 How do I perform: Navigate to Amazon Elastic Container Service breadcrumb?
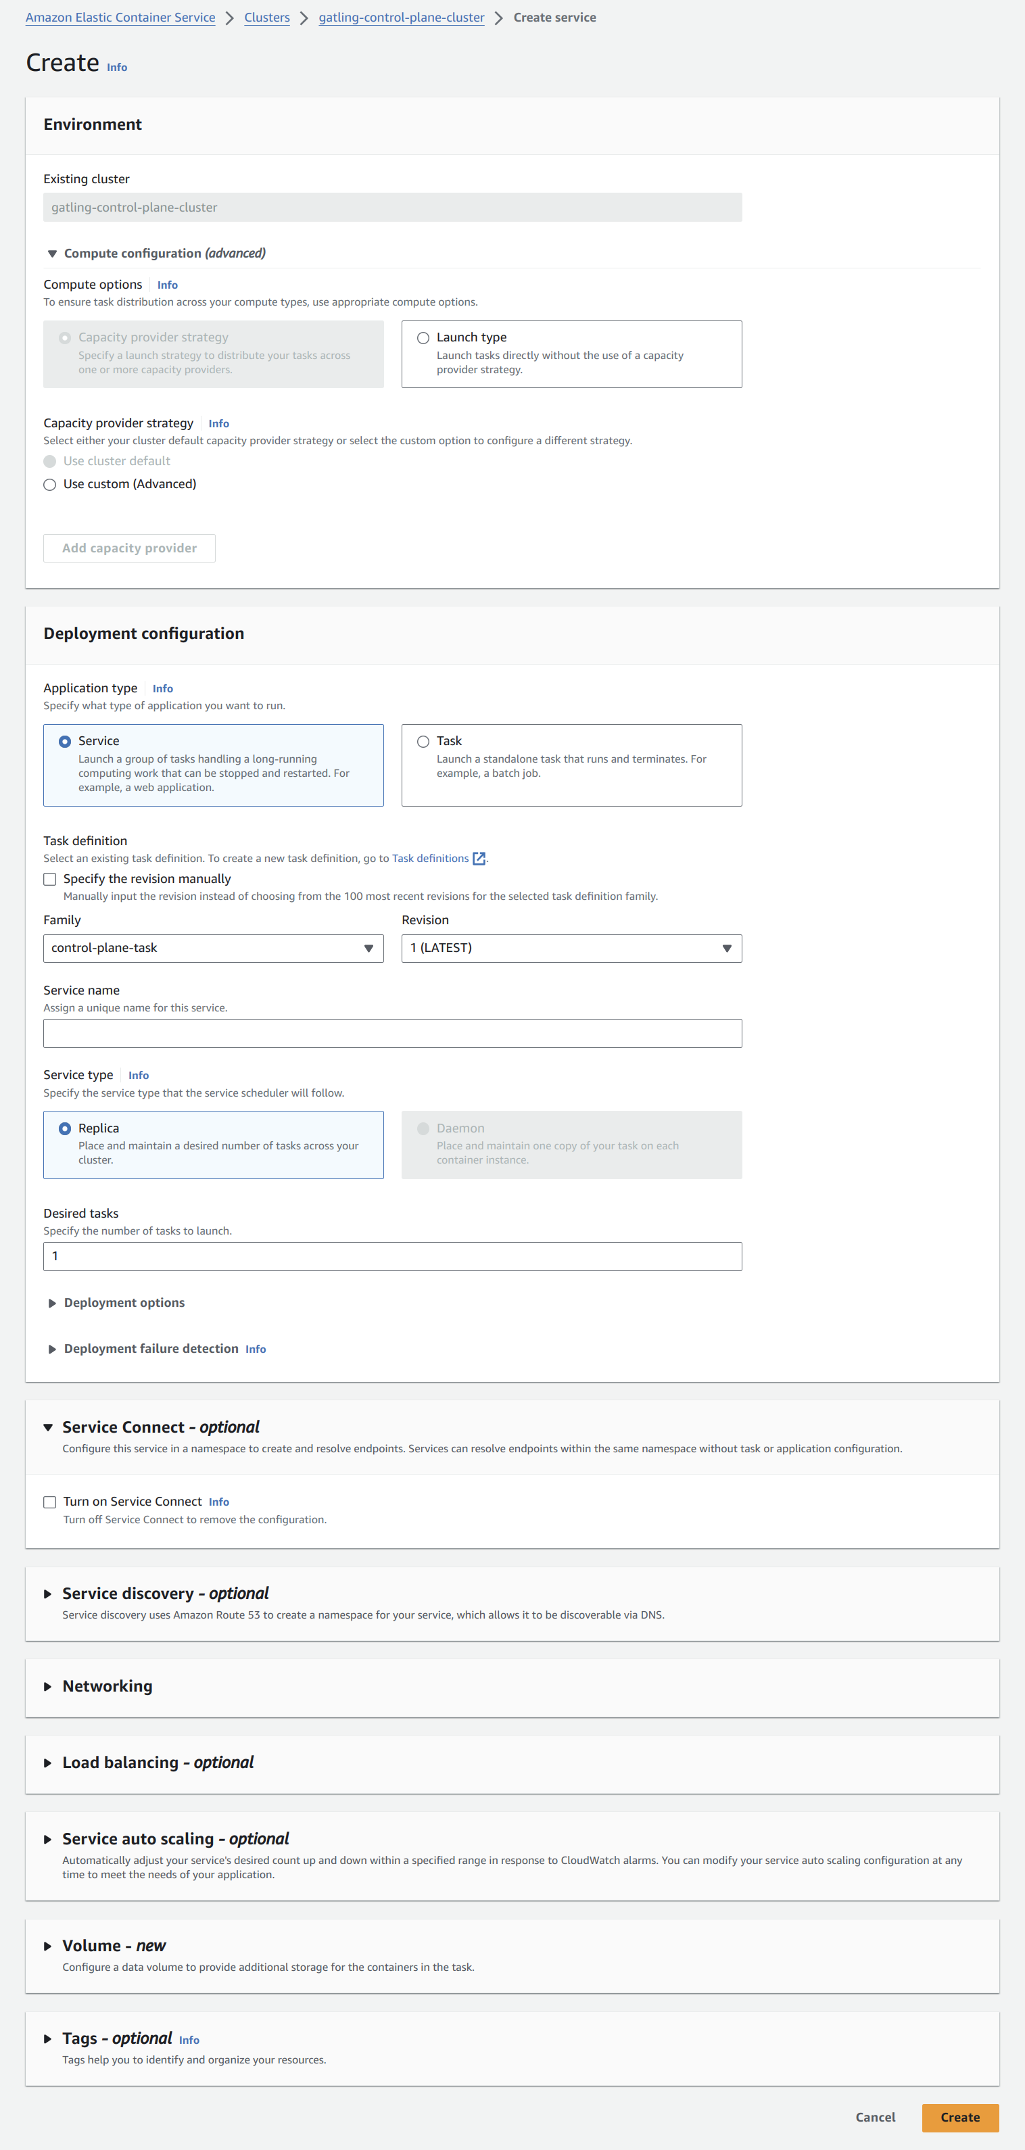tap(120, 18)
